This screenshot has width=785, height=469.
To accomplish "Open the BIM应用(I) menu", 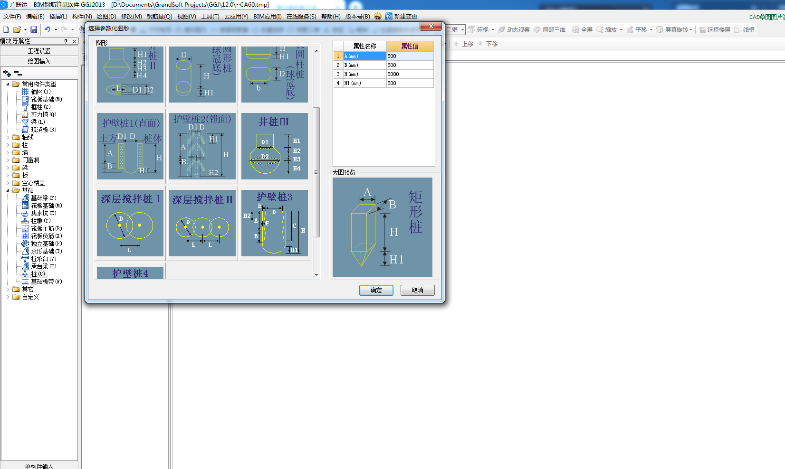I will point(267,16).
